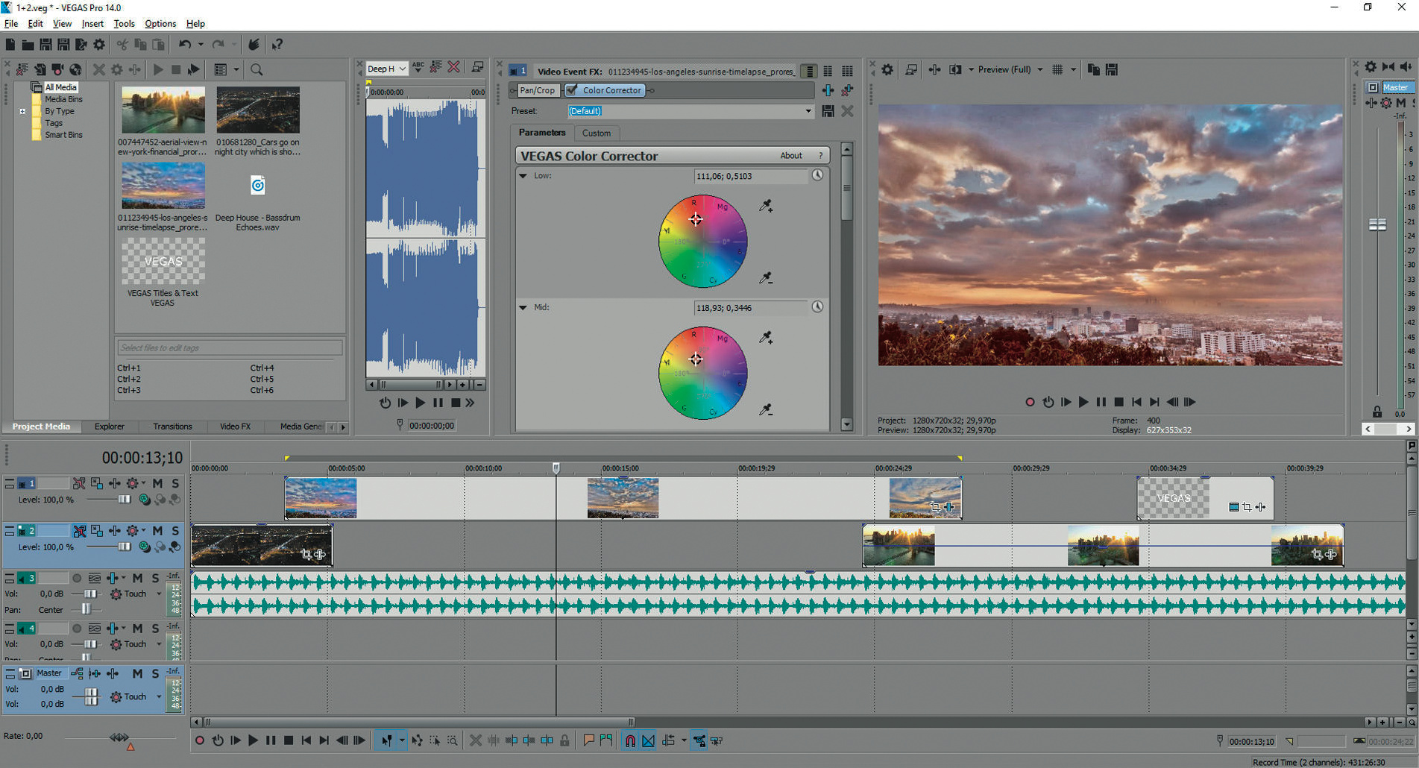Image resolution: width=1419 pixels, height=768 pixels.
Task: Click Record button in timeline transport bar
Action: [200, 740]
